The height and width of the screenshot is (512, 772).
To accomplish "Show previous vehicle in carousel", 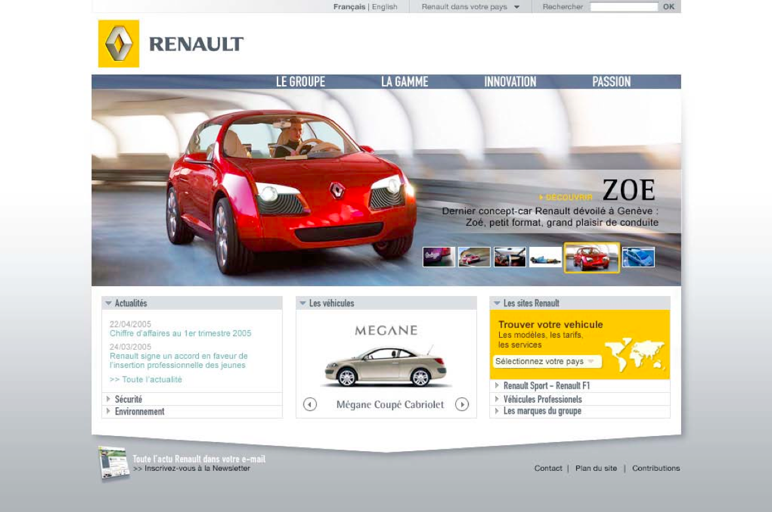I will (x=309, y=405).
